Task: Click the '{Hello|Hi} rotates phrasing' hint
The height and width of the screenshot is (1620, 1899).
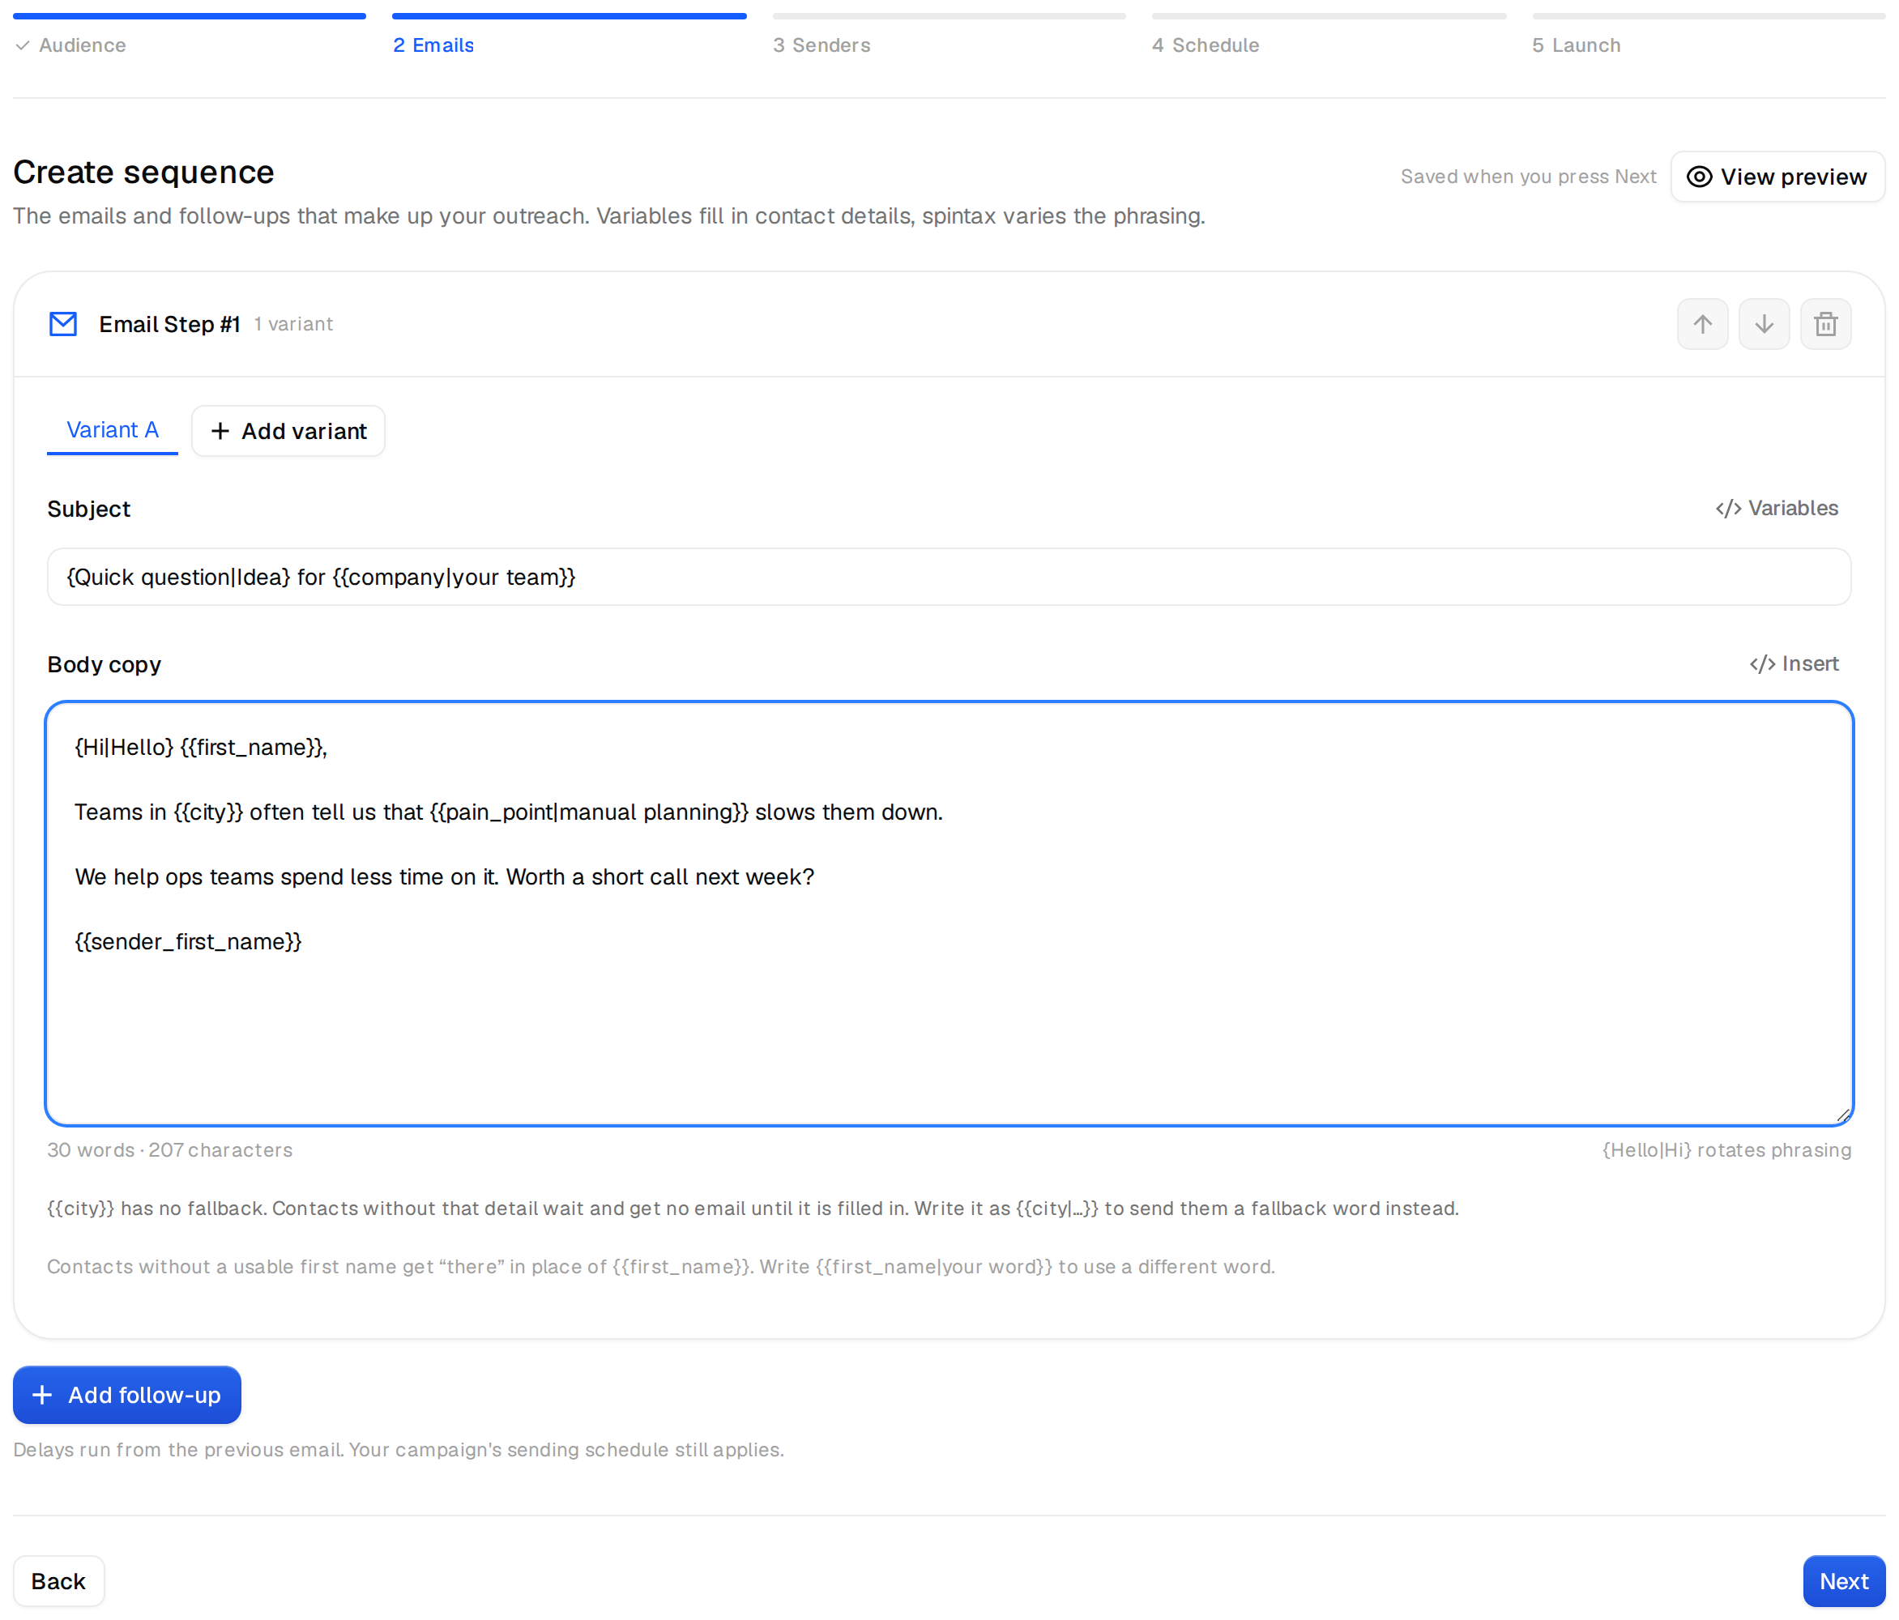Action: 1726,1150
